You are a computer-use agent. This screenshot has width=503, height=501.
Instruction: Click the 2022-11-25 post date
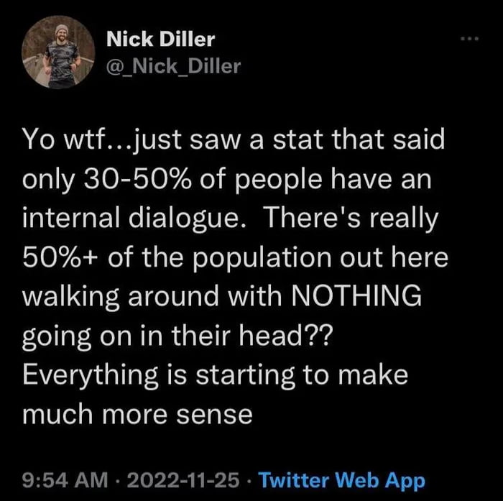[183, 480]
